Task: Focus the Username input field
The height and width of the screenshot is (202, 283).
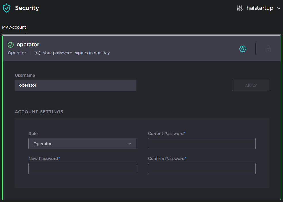Action: tap(75, 85)
